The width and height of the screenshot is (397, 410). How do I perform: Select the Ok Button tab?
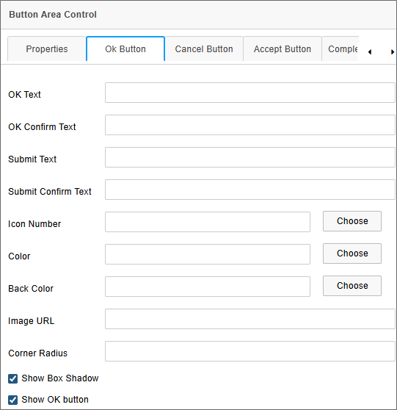125,49
